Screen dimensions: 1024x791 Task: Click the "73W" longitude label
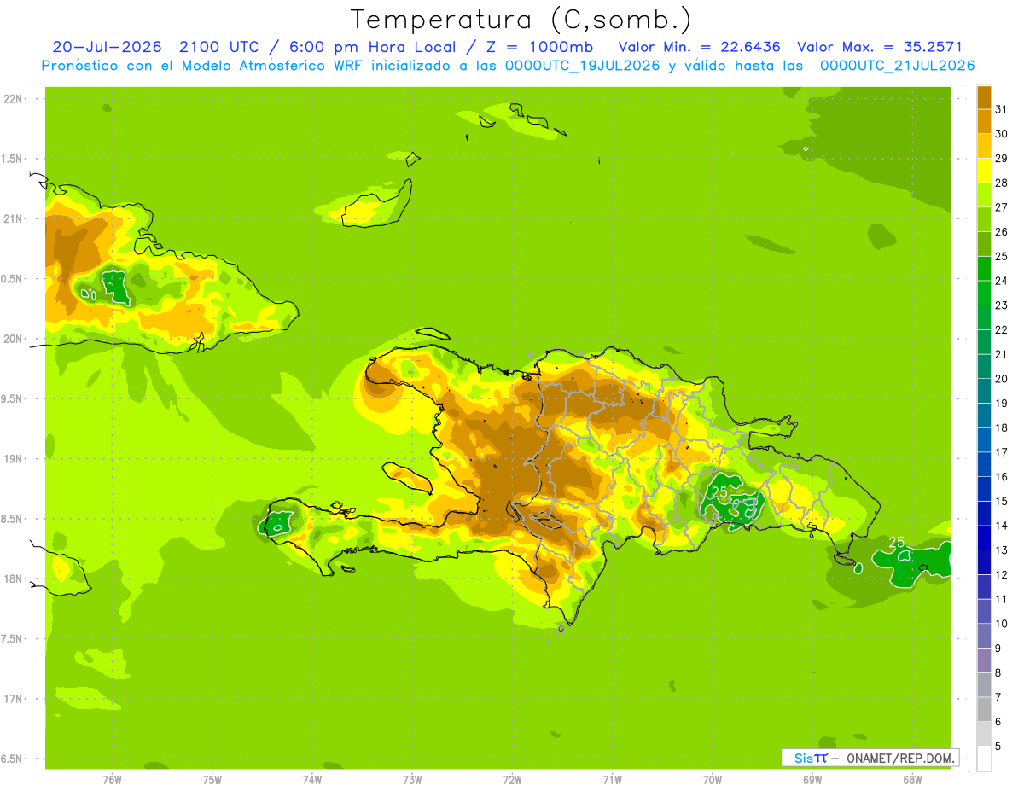(x=412, y=780)
